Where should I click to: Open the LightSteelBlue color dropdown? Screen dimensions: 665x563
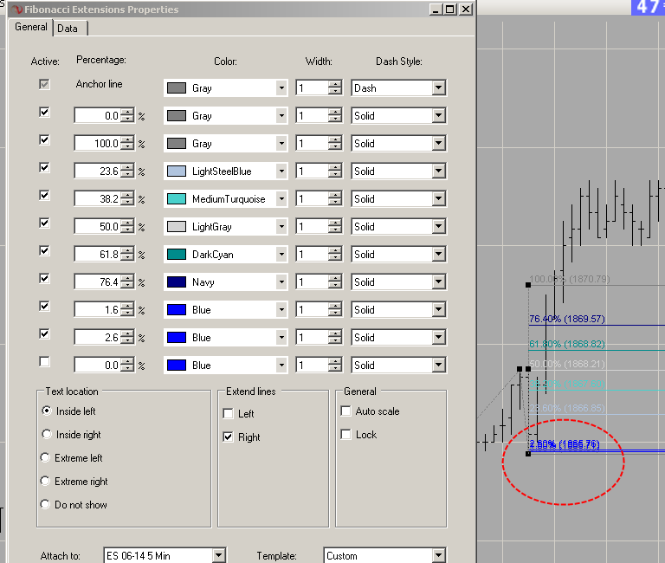[281, 171]
